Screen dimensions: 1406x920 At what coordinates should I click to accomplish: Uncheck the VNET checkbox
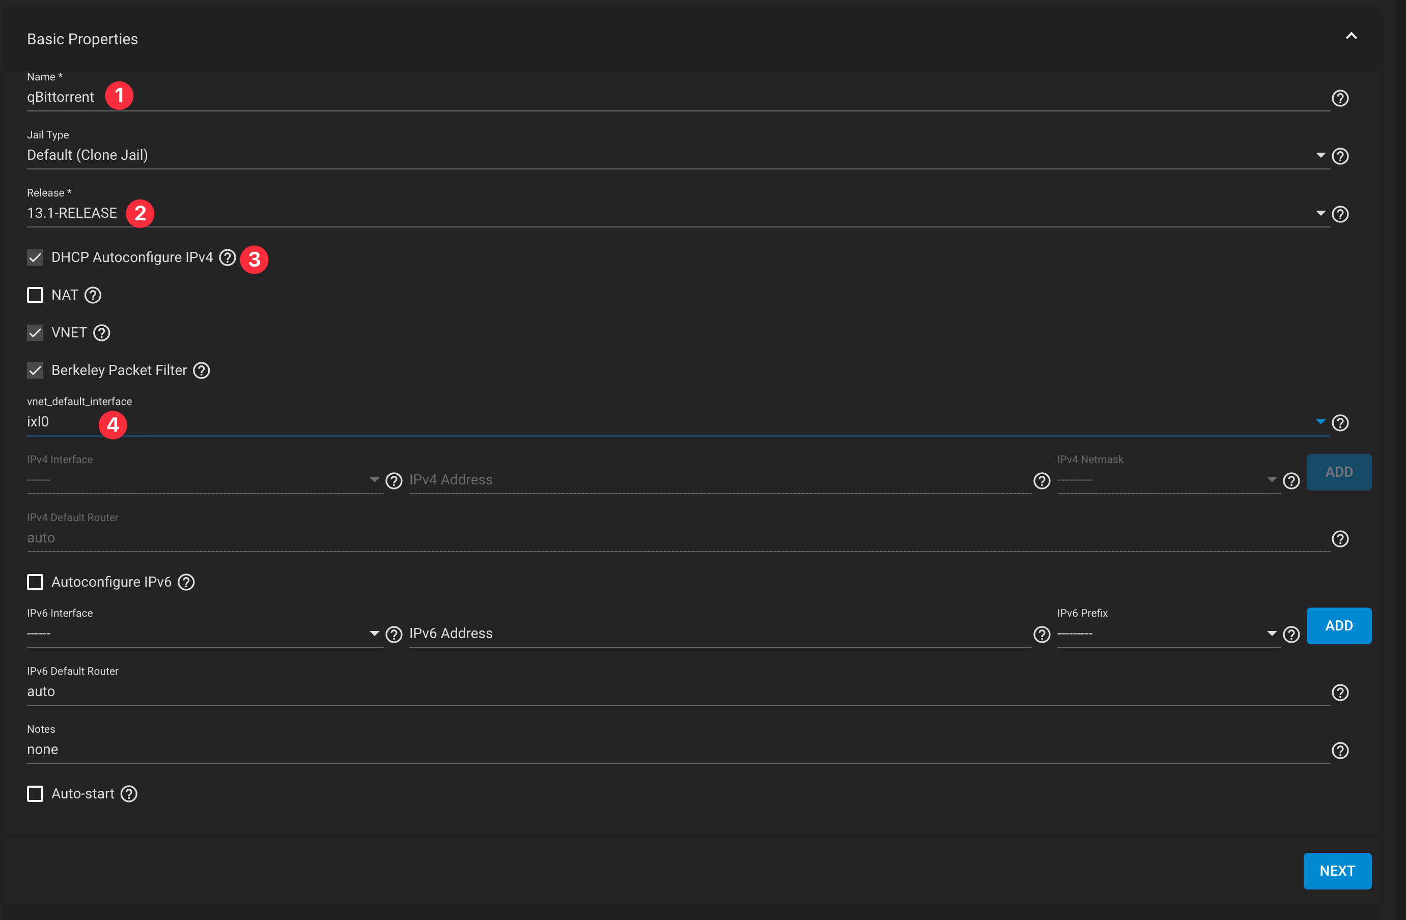pos(36,333)
